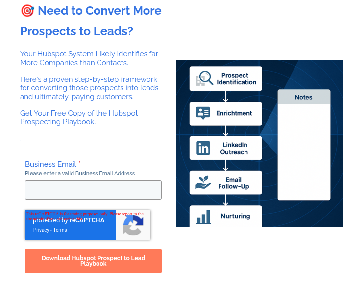Click the contact card Enrichment icon
Viewport: 343px width, 287px height.
(x=203, y=113)
